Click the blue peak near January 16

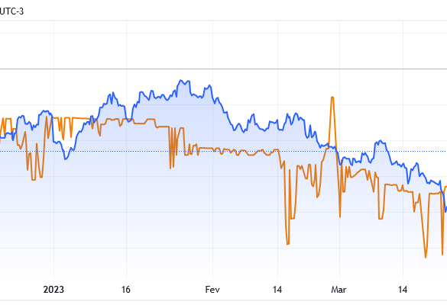(113, 93)
